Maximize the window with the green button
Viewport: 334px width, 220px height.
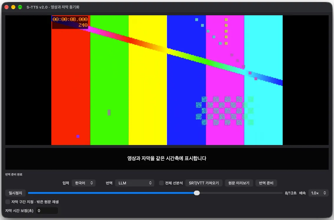pos(20,7)
